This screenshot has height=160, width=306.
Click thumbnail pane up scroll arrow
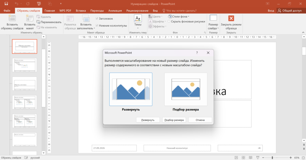pyautogui.click(x=44, y=37)
